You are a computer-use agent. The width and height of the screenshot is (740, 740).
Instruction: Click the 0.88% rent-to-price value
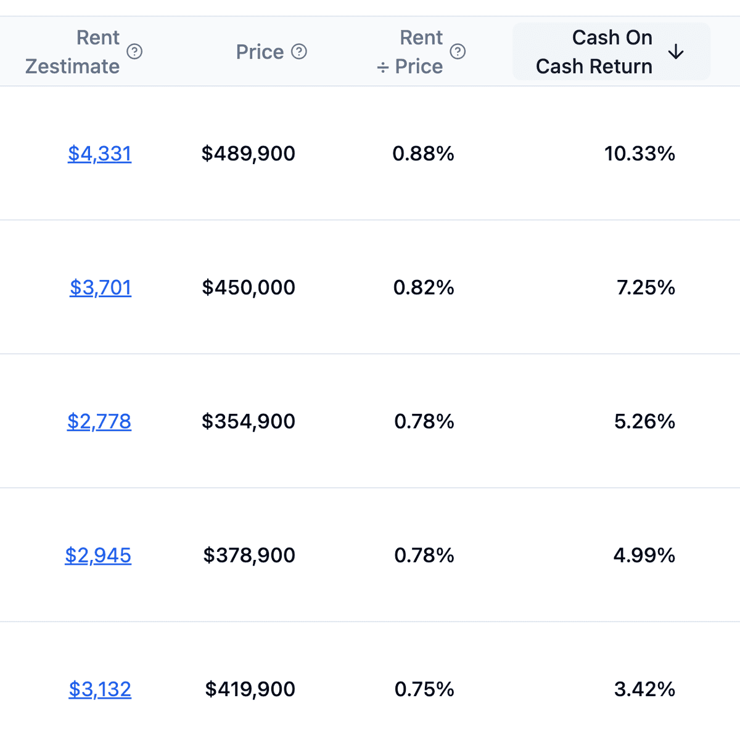click(423, 154)
